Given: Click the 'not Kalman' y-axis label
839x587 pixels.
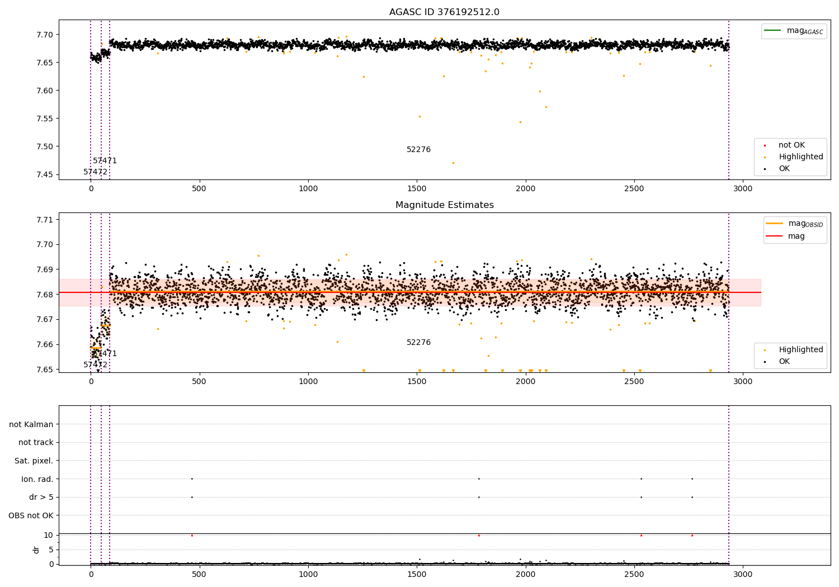Looking at the screenshot, I should point(31,425).
